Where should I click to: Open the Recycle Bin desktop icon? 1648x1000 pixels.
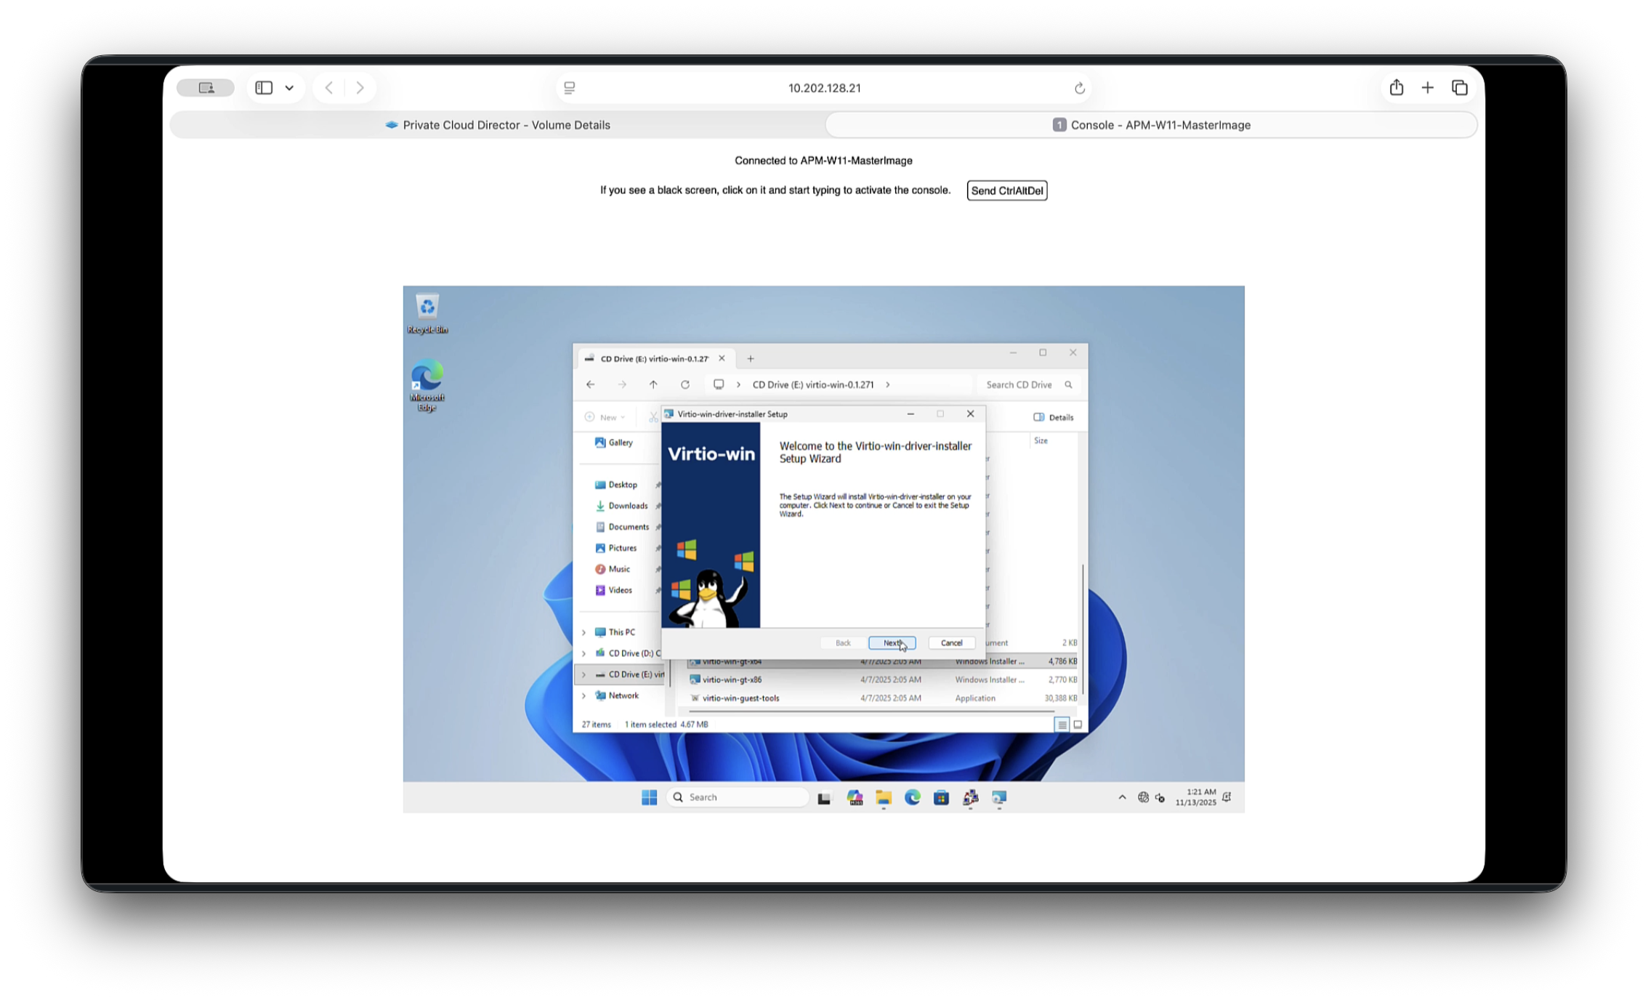click(427, 313)
